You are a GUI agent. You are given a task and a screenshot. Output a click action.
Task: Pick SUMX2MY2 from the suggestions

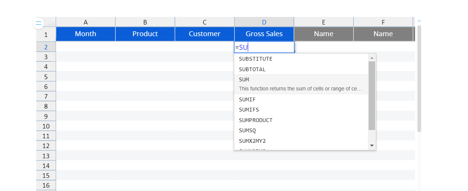tap(301, 141)
